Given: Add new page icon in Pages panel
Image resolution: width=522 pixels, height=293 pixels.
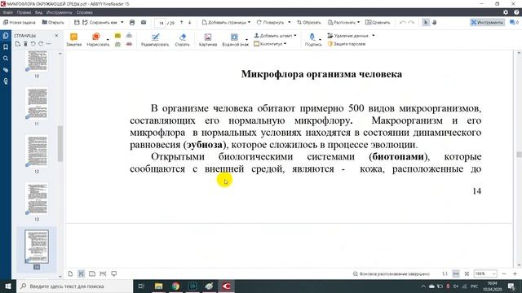Looking at the screenshot, I should (x=18, y=44).
